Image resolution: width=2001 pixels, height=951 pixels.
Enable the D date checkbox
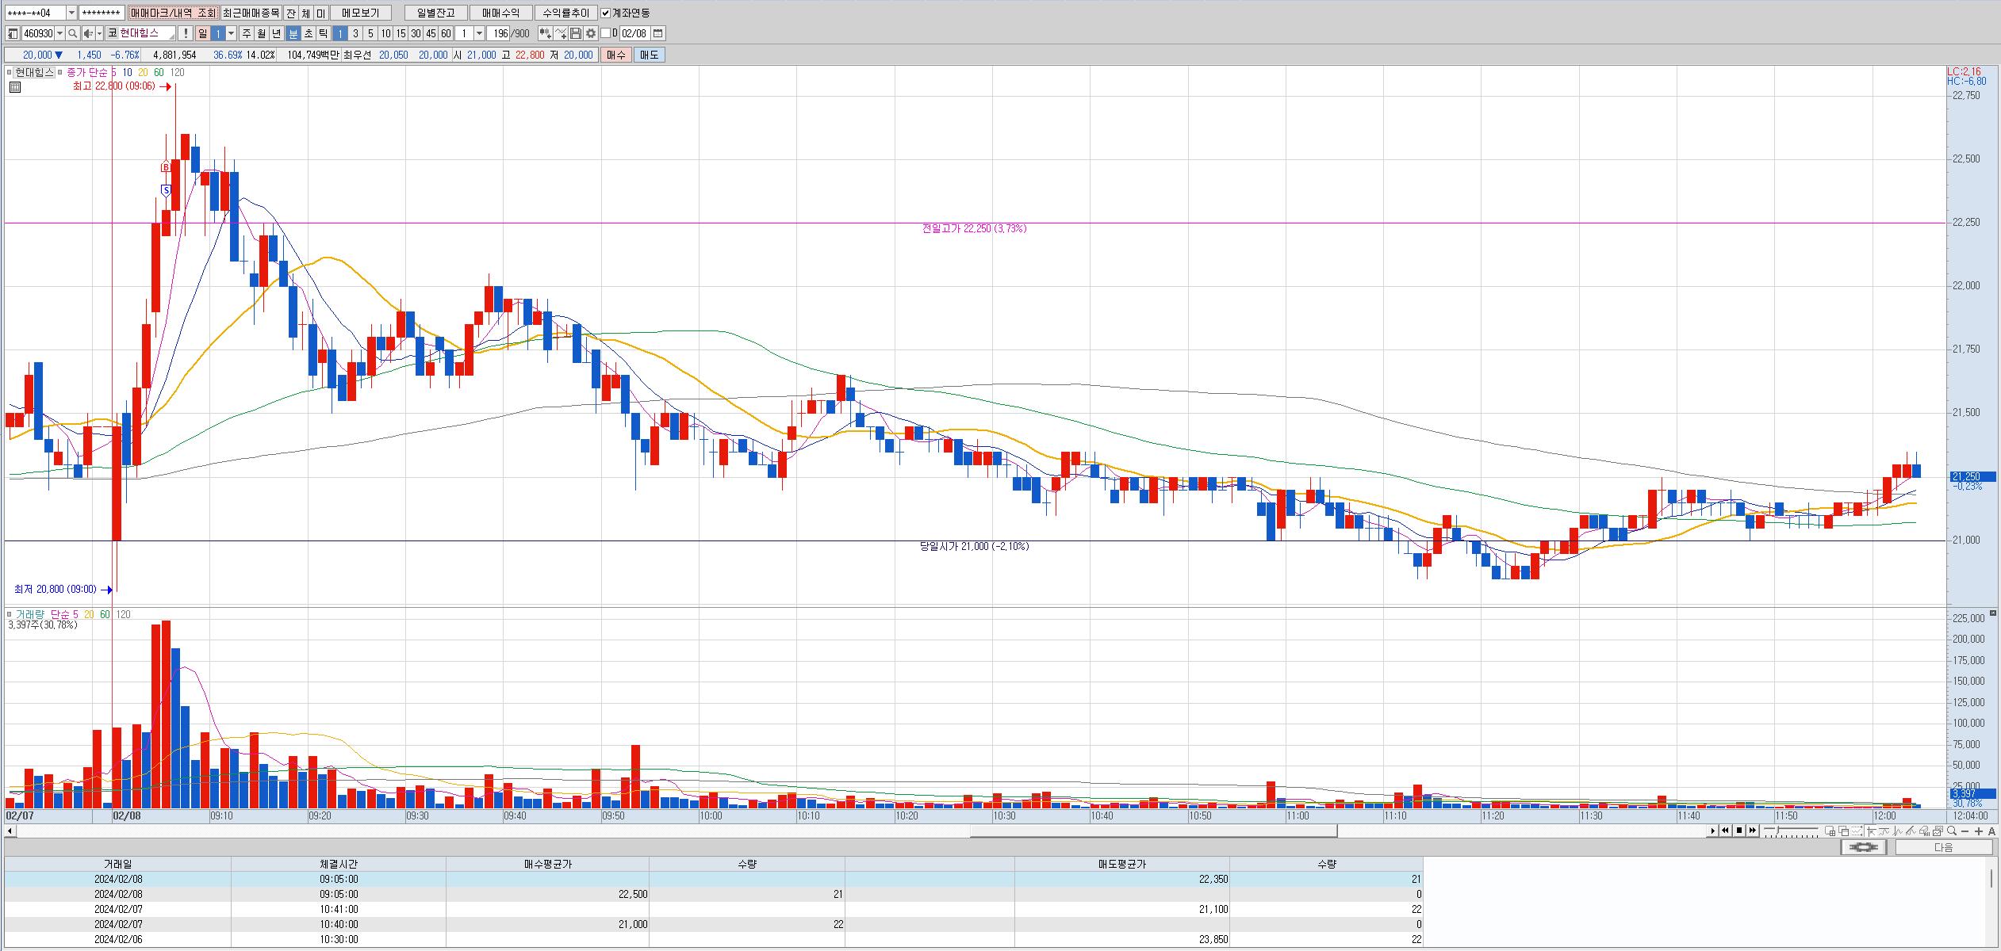606,33
